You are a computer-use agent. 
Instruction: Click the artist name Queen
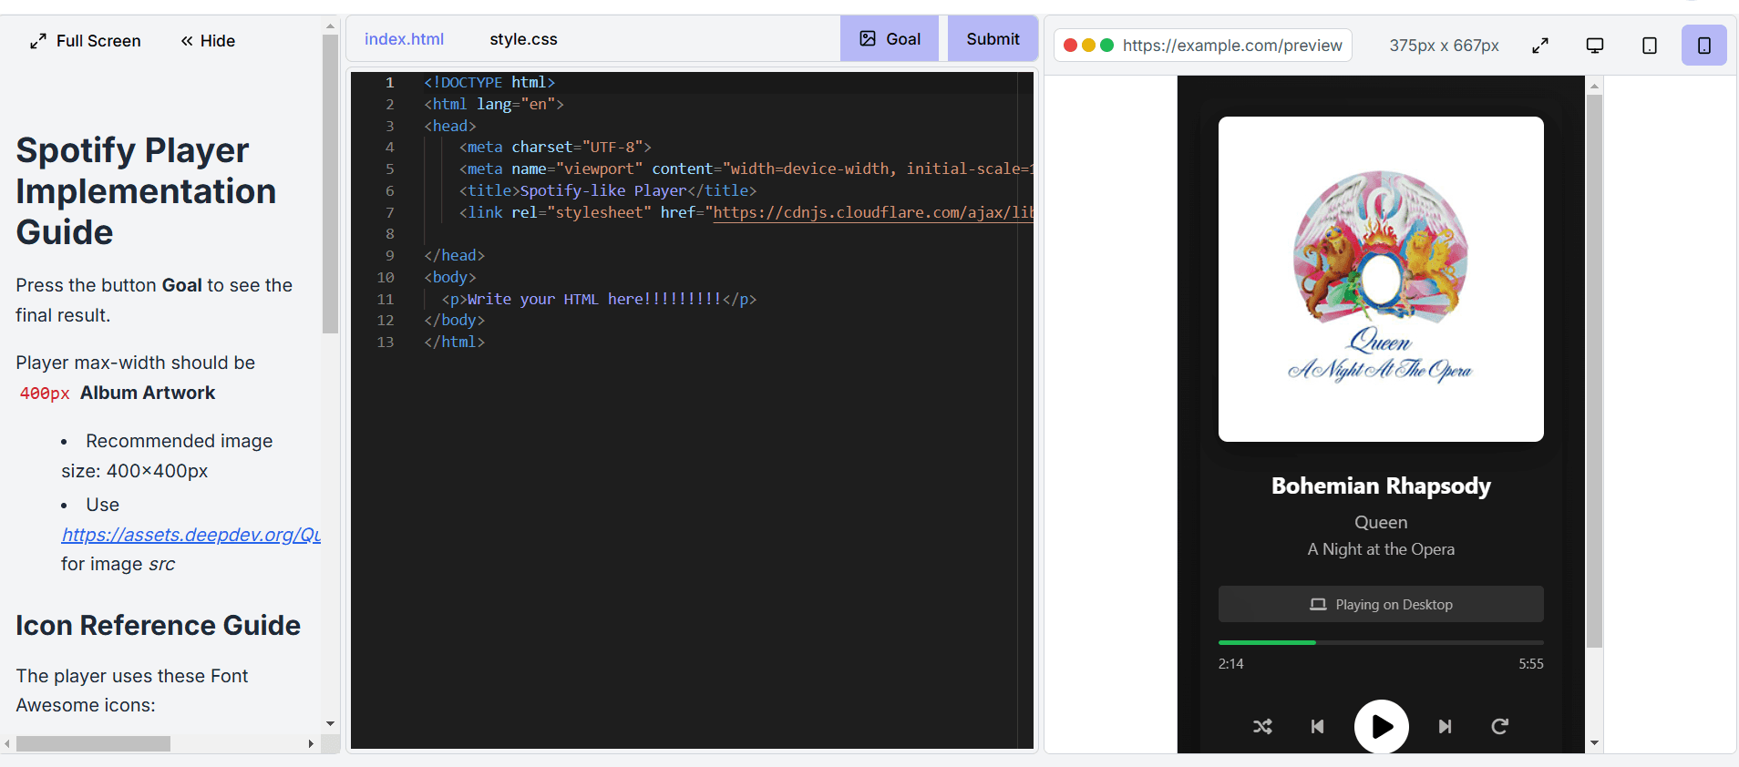pos(1381,522)
